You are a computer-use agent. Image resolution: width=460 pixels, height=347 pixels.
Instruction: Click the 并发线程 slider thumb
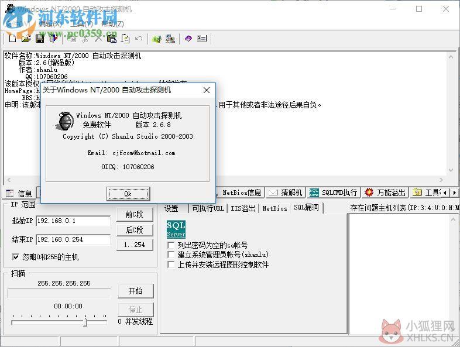tap(85, 322)
